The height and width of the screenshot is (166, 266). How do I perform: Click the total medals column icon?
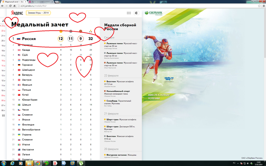point(91,31)
